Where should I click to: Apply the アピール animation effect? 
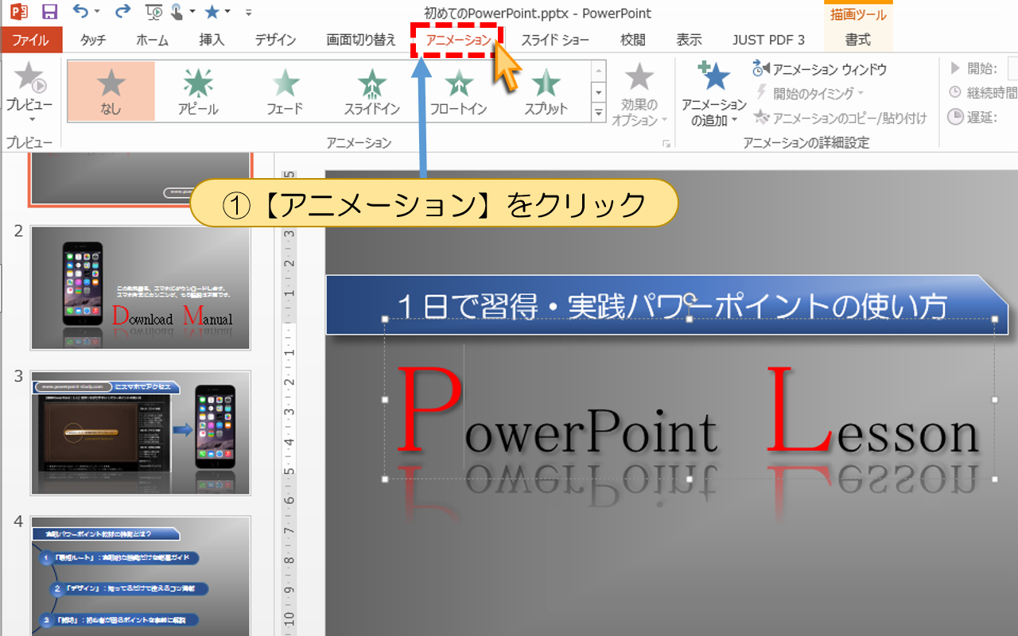pos(198,91)
